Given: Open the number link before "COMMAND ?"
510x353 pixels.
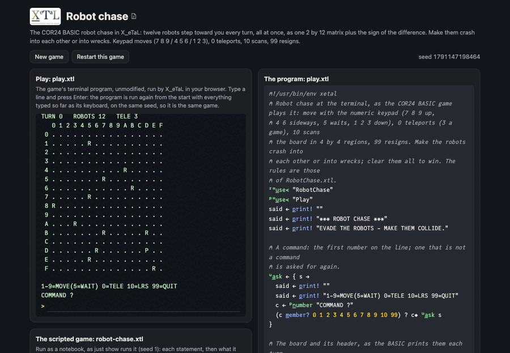Looking at the screenshot, I should pos(302,305).
